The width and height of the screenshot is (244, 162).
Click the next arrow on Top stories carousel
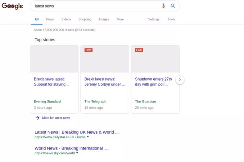(180, 80)
